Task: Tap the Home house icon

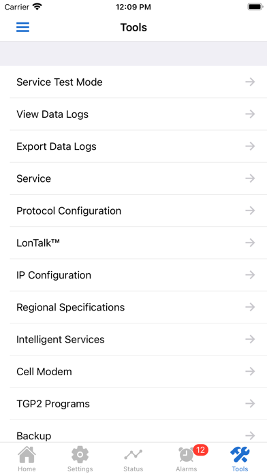Action: pos(27,454)
